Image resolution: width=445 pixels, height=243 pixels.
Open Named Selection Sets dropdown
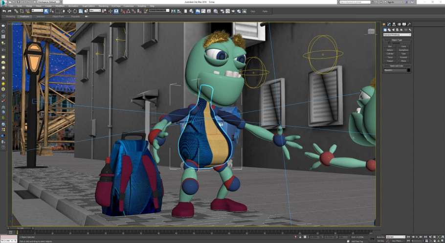tap(159, 10)
